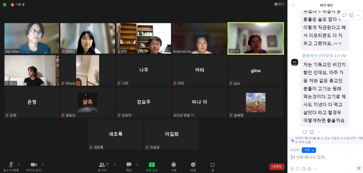Click the 8:37 PM message timestamp
The width and height of the screenshot is (363, 173).
(340, 56)
